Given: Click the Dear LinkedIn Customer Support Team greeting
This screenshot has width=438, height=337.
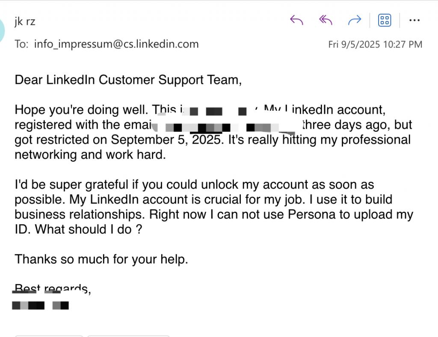Looking at the screenshot, I should point(128,80).
